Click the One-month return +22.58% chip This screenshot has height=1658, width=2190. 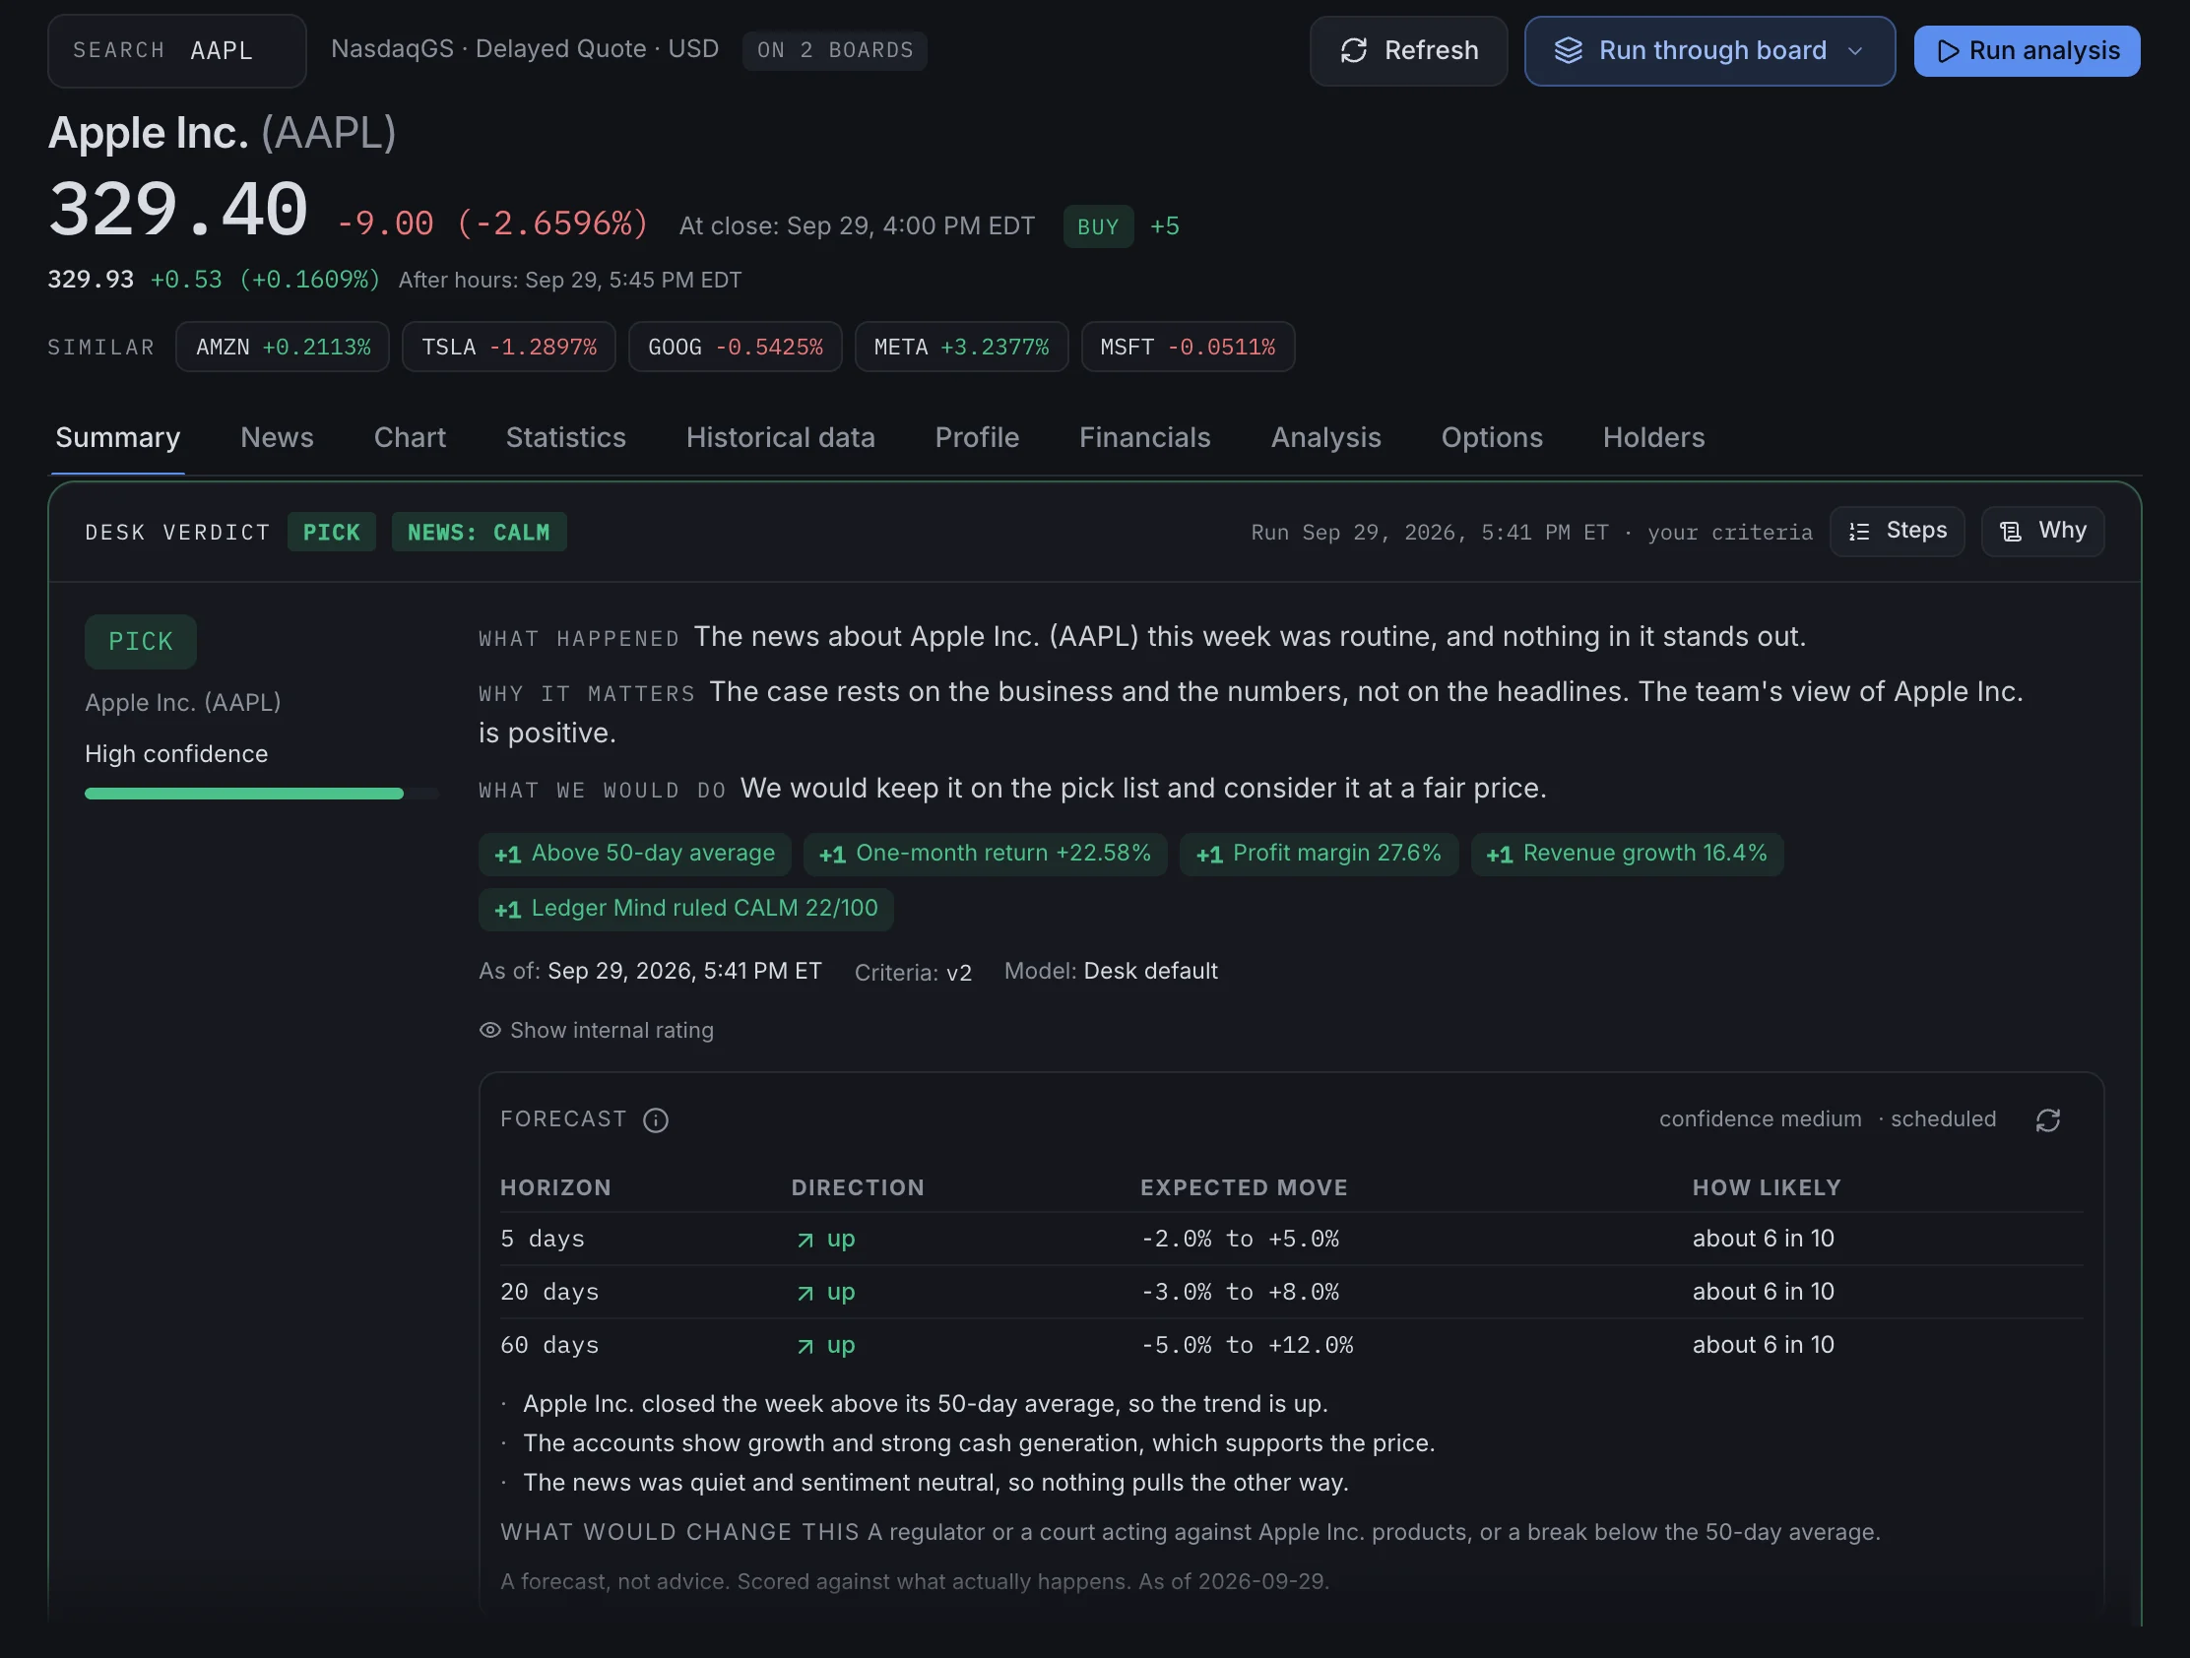tap(985, 855)
